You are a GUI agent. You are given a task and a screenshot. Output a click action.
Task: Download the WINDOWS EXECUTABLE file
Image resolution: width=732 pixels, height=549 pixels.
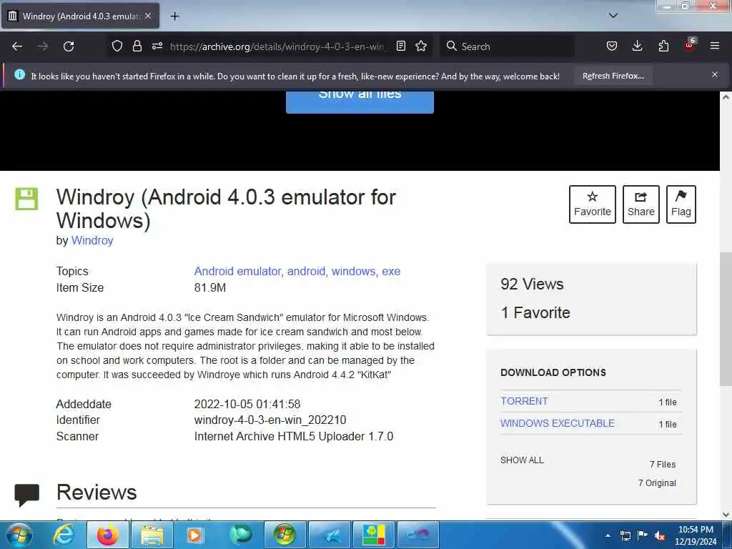(558, 423)
